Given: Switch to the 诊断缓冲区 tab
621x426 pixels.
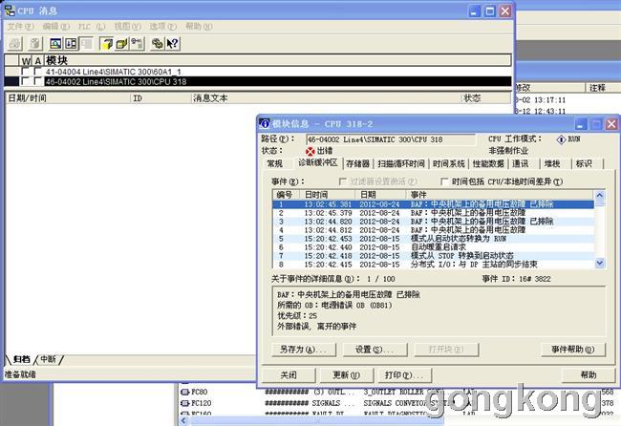Looking at the screenshot, I should point(318,162).
